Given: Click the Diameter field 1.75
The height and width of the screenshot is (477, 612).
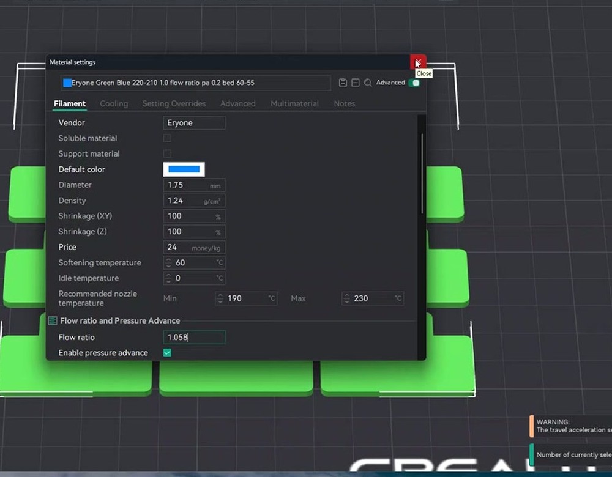Looking at the screenshot, I should pyautogui.click(x=194, y=185).
